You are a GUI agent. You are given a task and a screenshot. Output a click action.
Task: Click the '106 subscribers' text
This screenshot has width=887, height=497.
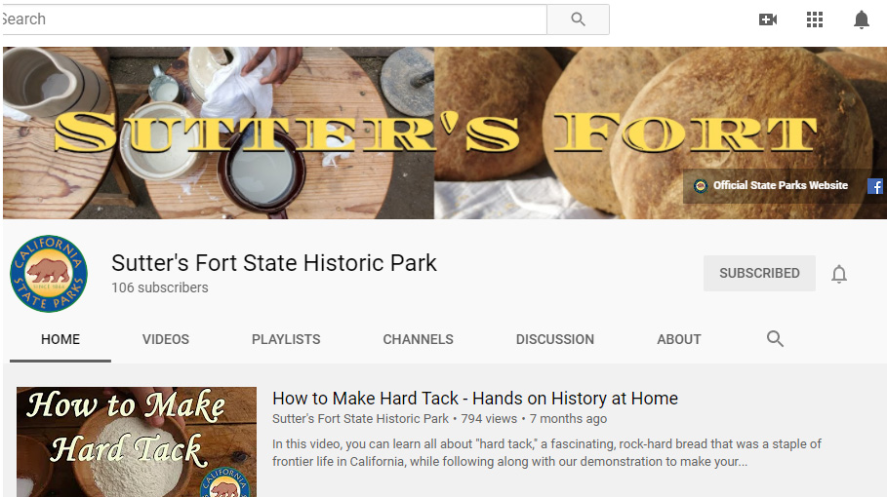[x=160, y=288]
